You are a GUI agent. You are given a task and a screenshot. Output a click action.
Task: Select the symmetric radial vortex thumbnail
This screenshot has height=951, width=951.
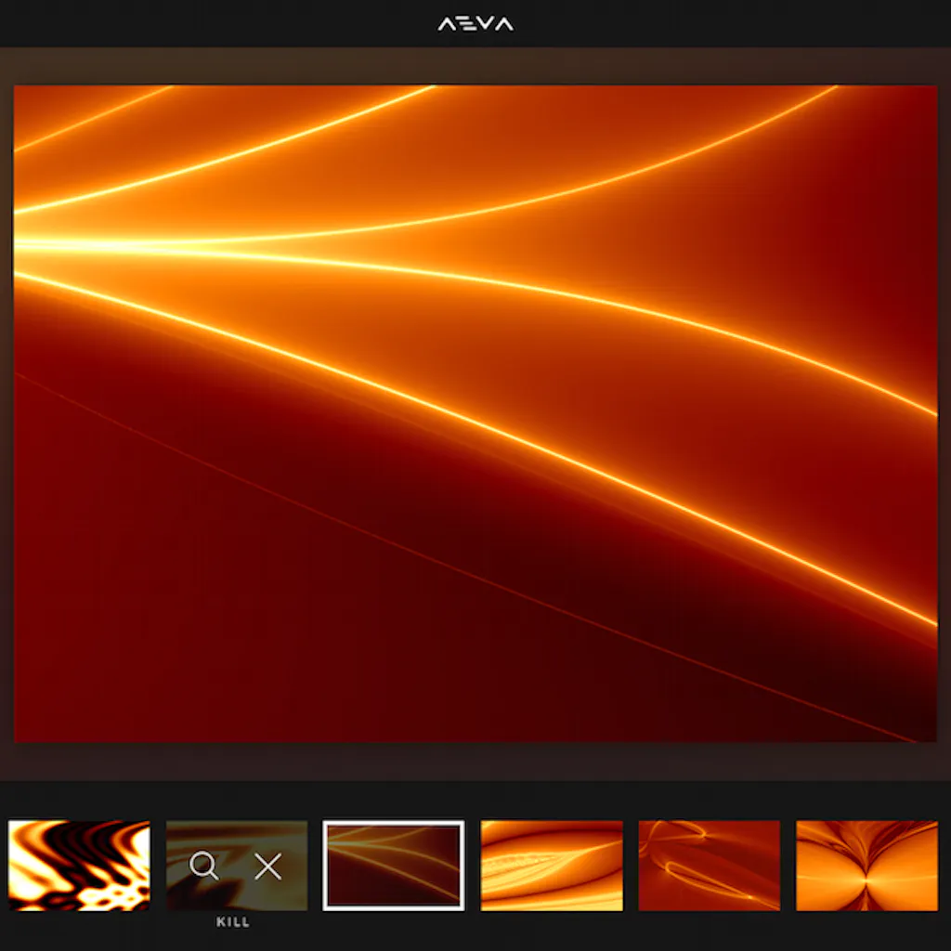[866, 866]
